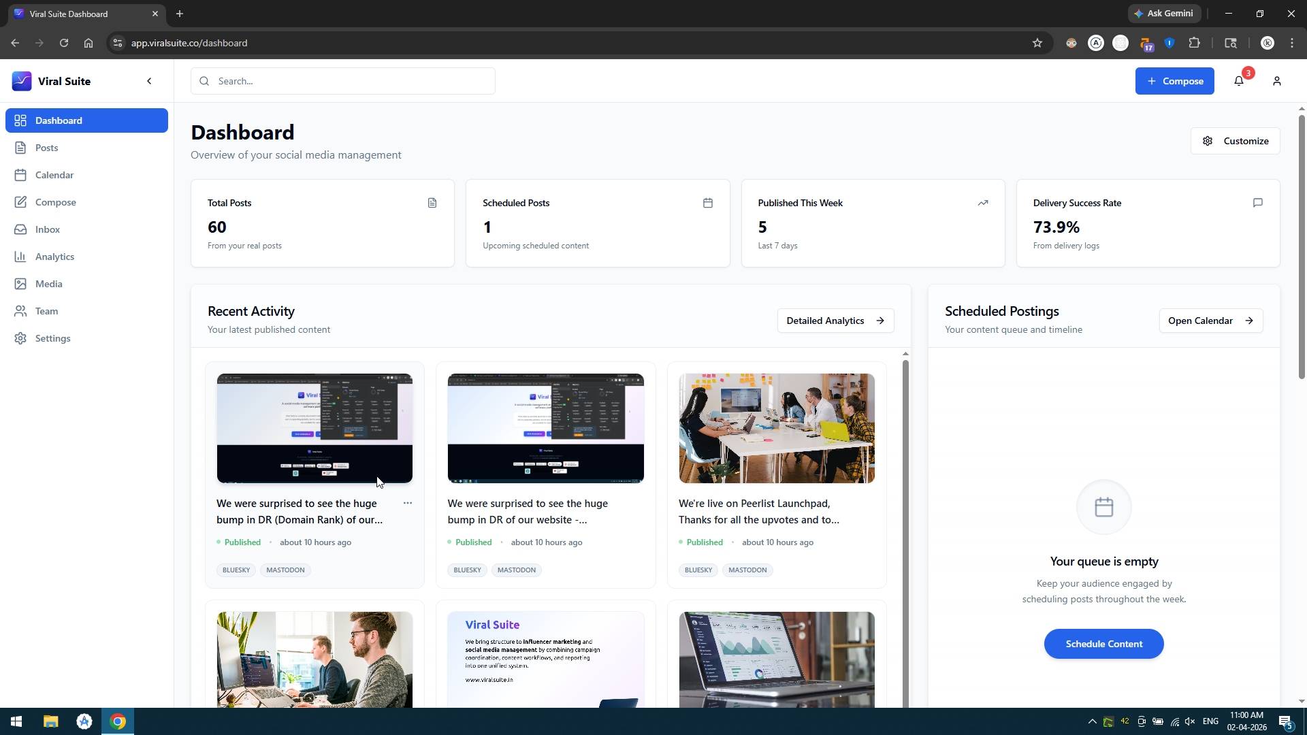Close the Viral Suite Dashboard tab
Image resolution: width=1307 pixels, height=735 pixels.
155,14
